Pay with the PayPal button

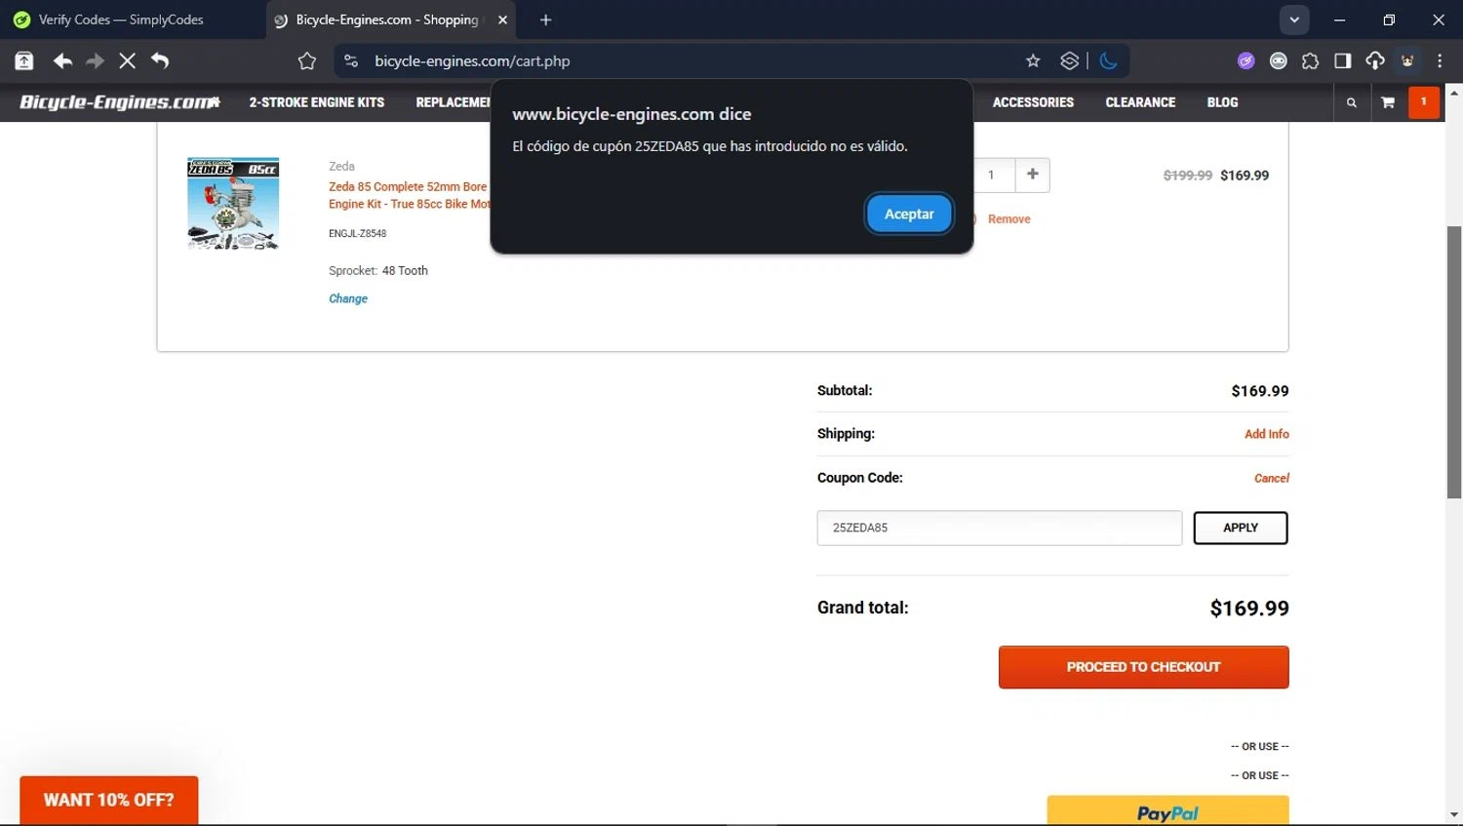(x=1167, y=811)
